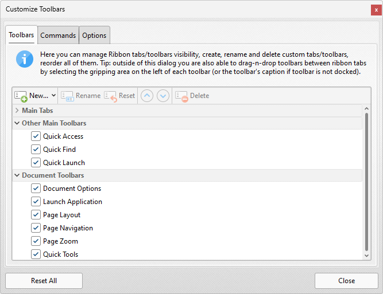Select the Page Navigation row label

click(x=68, y=228)
